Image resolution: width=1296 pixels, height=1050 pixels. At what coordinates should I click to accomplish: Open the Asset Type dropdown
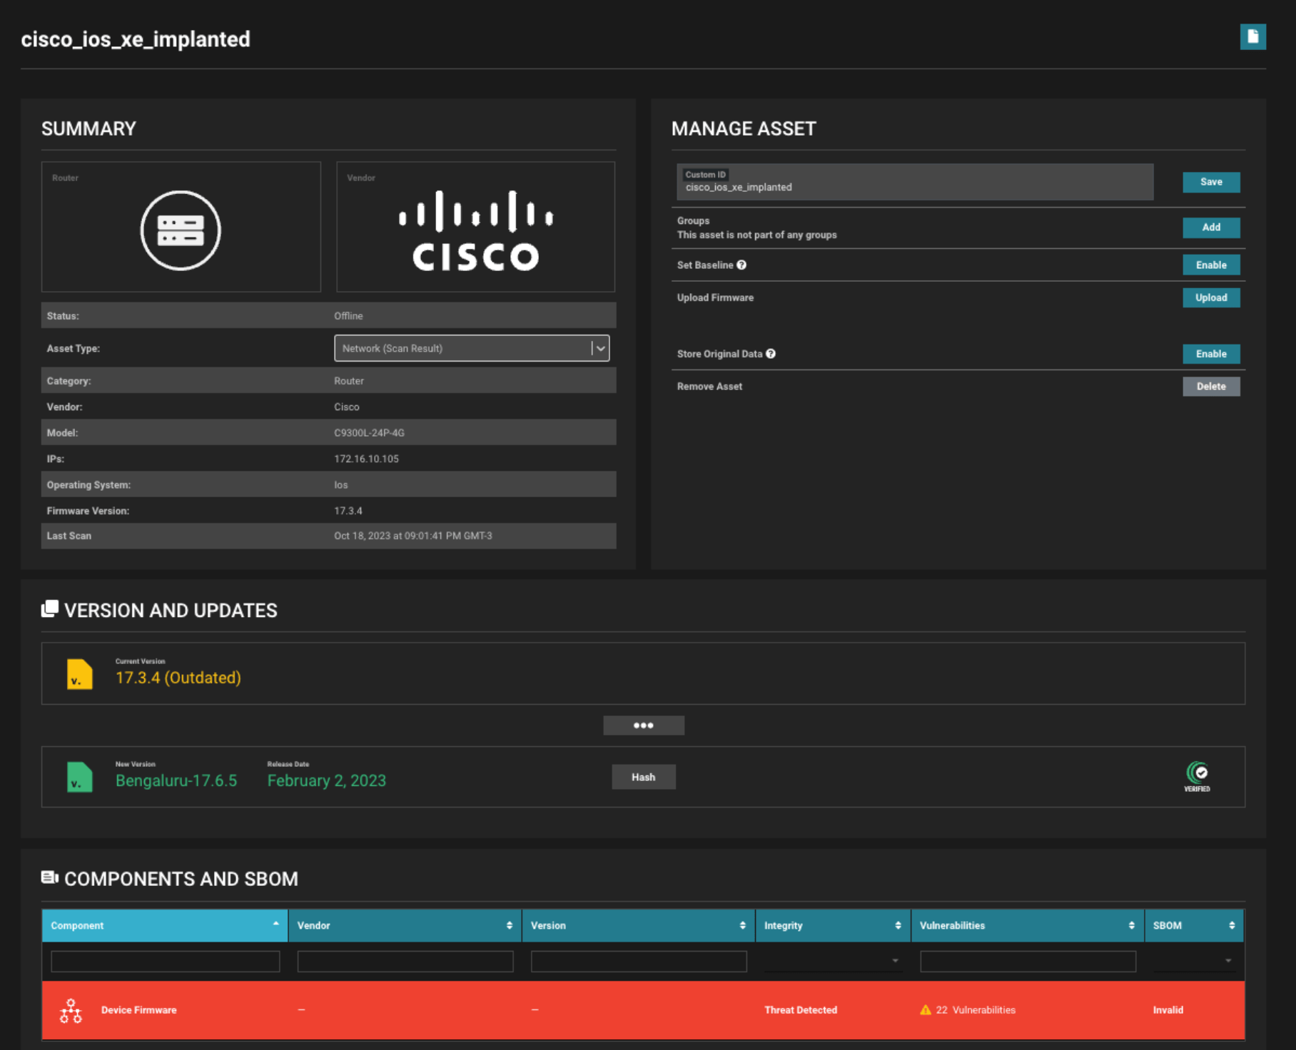pos(599,348)
